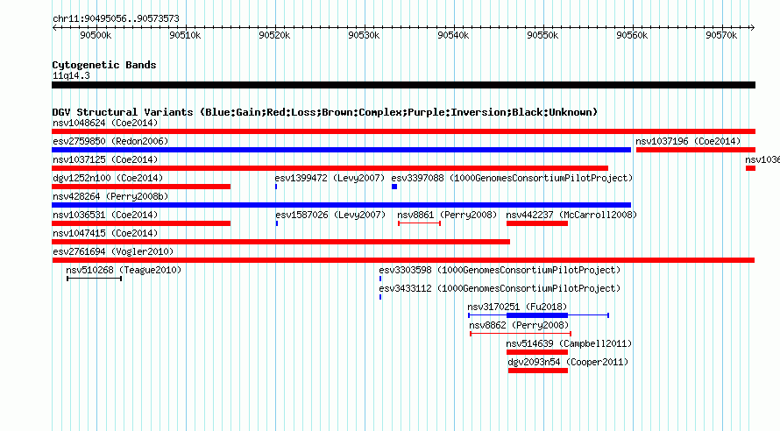The image size is (780, 431).
Task: Open the esv2759850 (Redon2006) variant label
Action: tap(110, 141)
